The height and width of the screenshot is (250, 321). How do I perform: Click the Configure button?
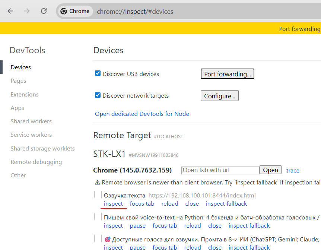(x=219, y=96)
